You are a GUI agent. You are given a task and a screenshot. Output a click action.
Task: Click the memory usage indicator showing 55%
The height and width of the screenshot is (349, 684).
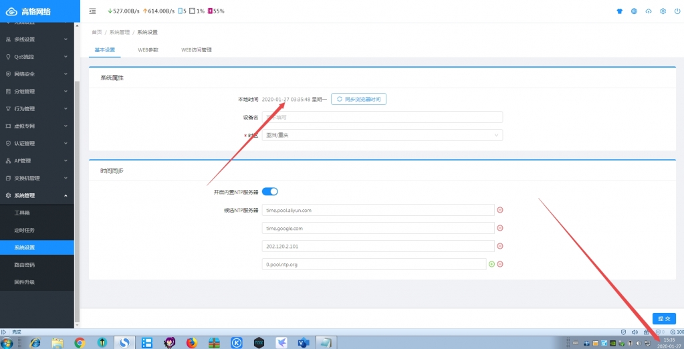point(216,11)
